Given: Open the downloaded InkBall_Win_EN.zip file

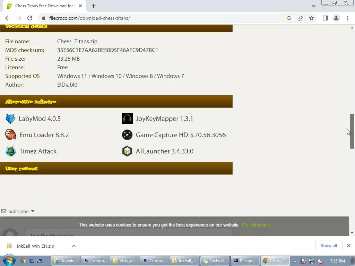Looking at the screenshot, I should [x=35, y=246].
